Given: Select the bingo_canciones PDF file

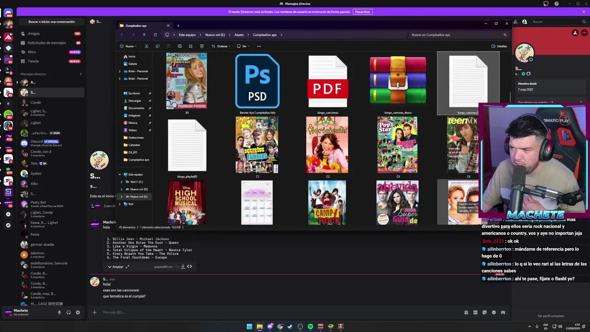Looking at the screenshot, I should click(x=328, y=84).
